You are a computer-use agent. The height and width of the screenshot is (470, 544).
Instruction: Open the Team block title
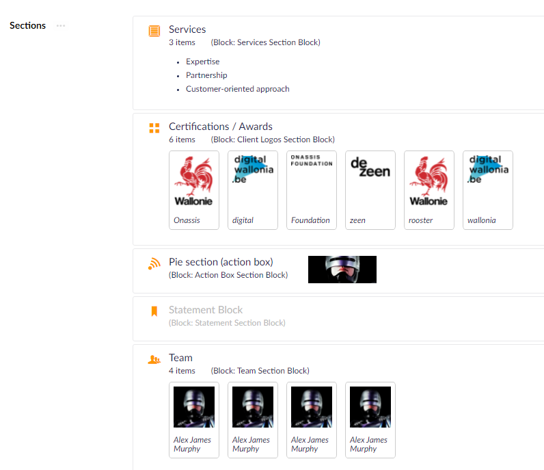180,358
